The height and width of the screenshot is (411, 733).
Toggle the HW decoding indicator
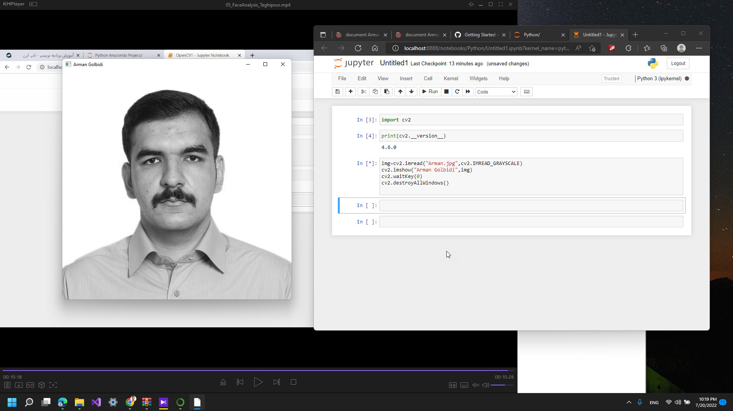click(x=452, y=385)
